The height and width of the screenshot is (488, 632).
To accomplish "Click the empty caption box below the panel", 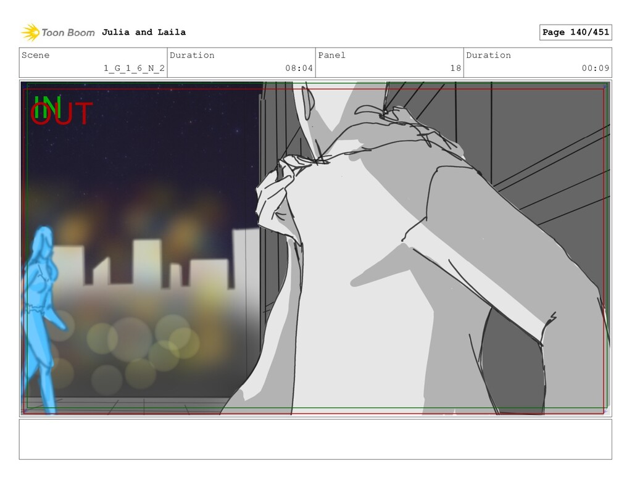I will click(x=315, y=439).
